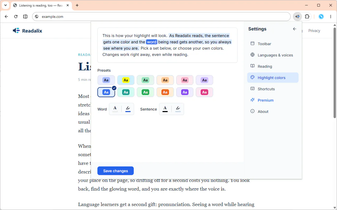Image resolution: width=337 pixels, height=210 pixels.
Task: Select the dark teal preset
Action: point(126,92)
